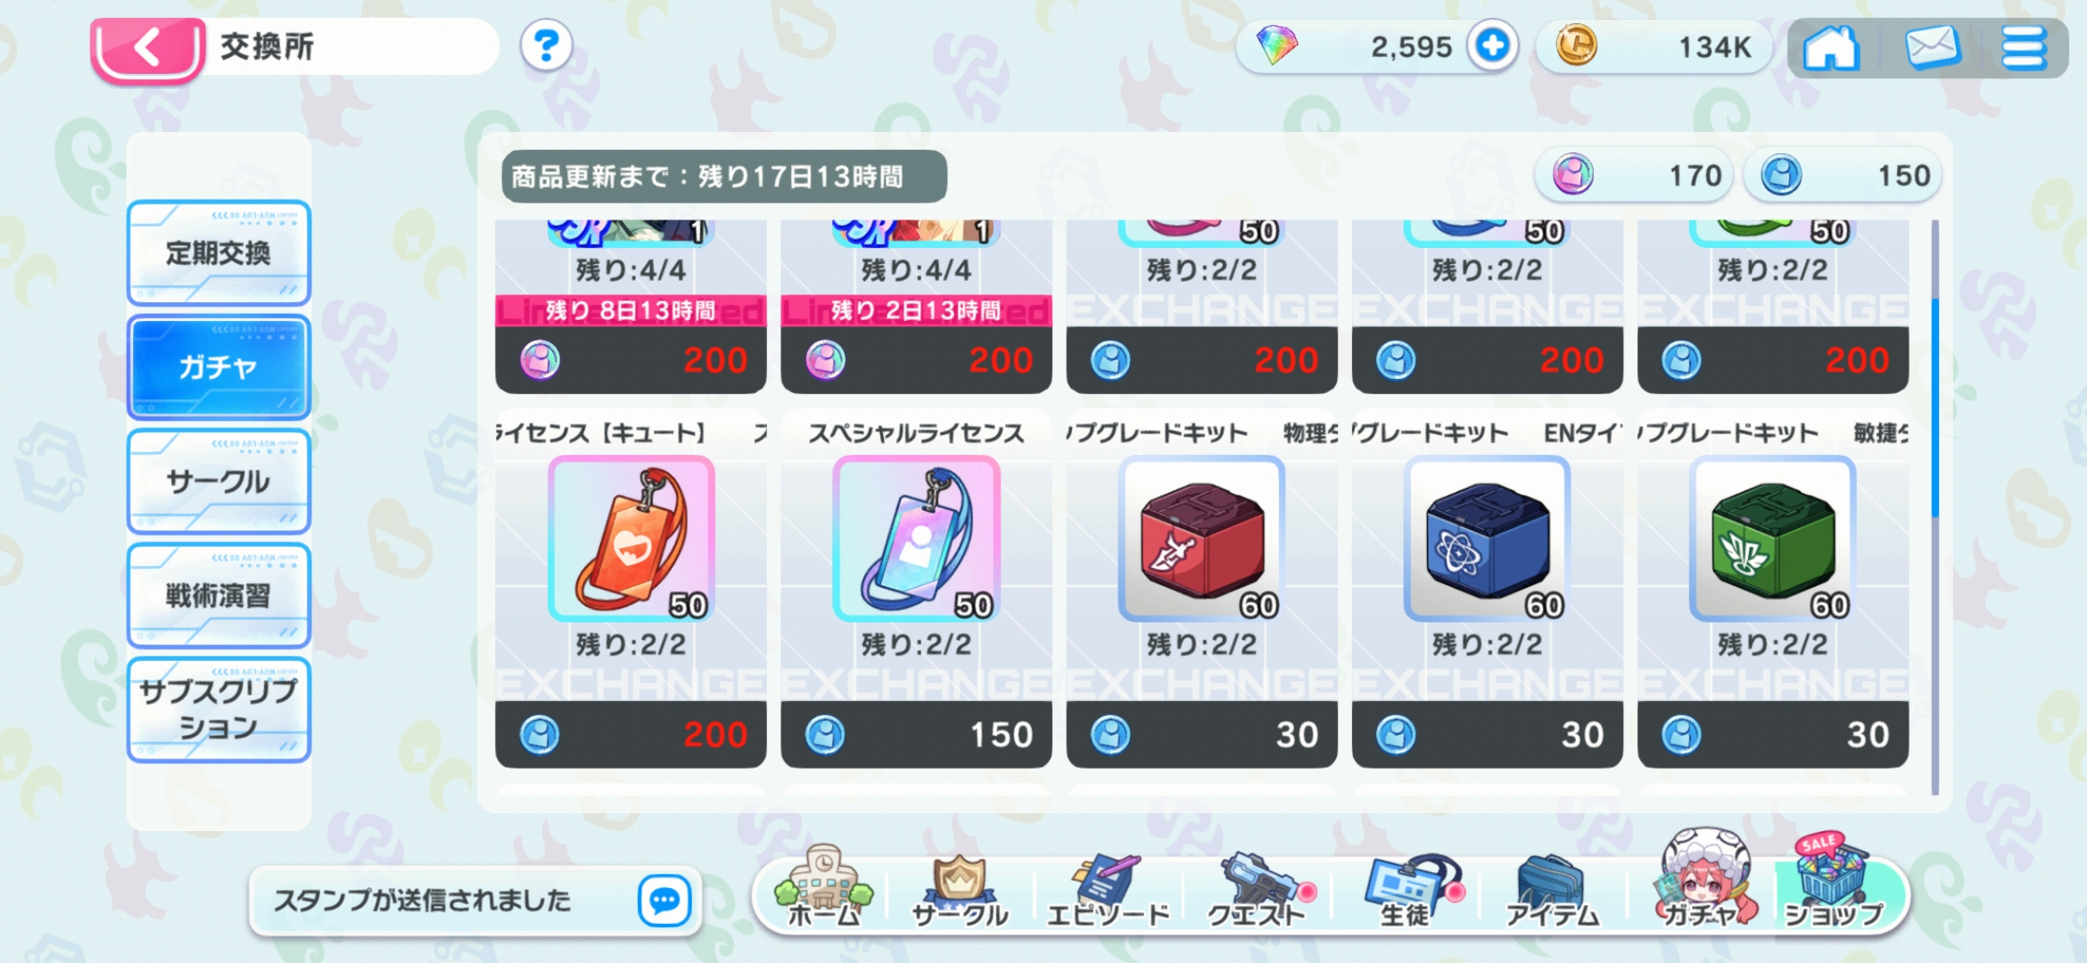Image resolution: width=2087 pixels, height=963 pixels.
Task: Open the ショップ sale cart icon
Action: [1833, 883]
